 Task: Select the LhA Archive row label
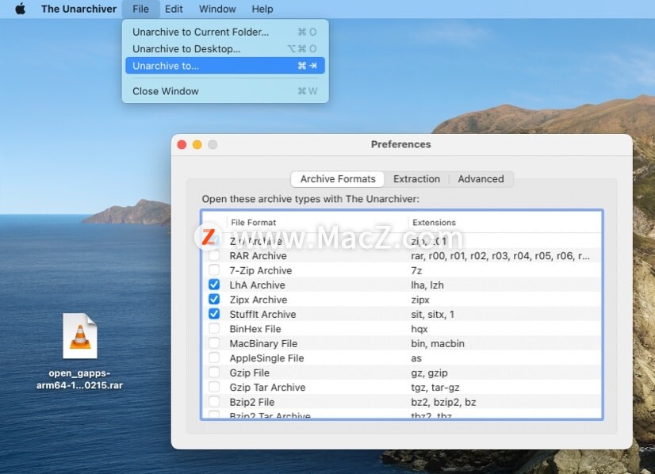(257, 285)
